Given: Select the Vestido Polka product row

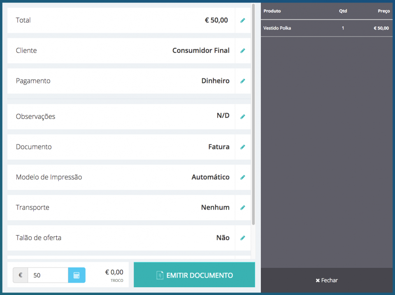Looking at the screenshot, I should [326, 28].
